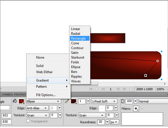The height and width of the screenshot is (128, 168).
Task: Toggle the Transparent checkbox
Action: [x=28, y=121]
